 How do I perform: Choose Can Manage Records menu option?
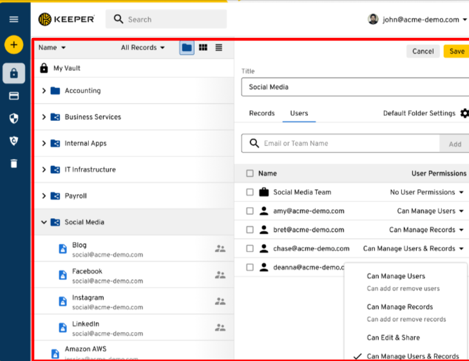pyautogui.click(x=405, y=313)
